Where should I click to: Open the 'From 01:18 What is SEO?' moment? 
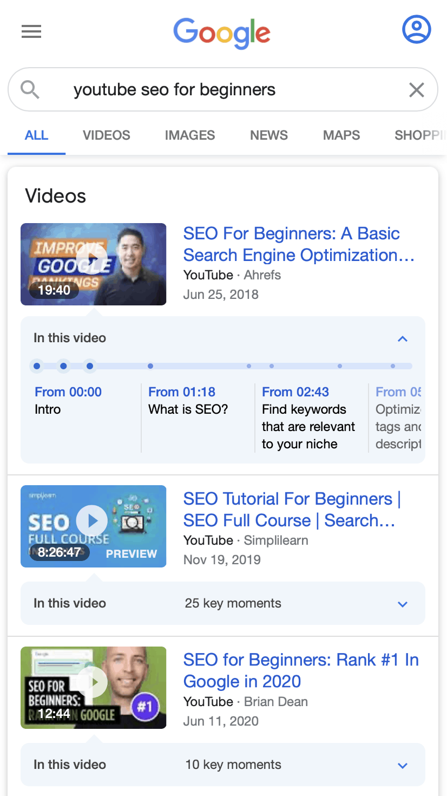point(188,401)
